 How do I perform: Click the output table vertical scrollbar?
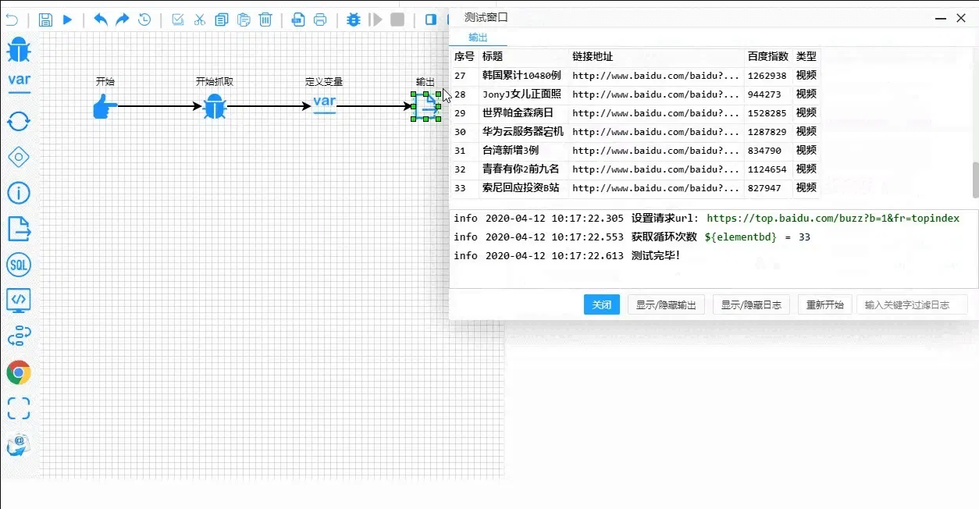click(975, 180)
